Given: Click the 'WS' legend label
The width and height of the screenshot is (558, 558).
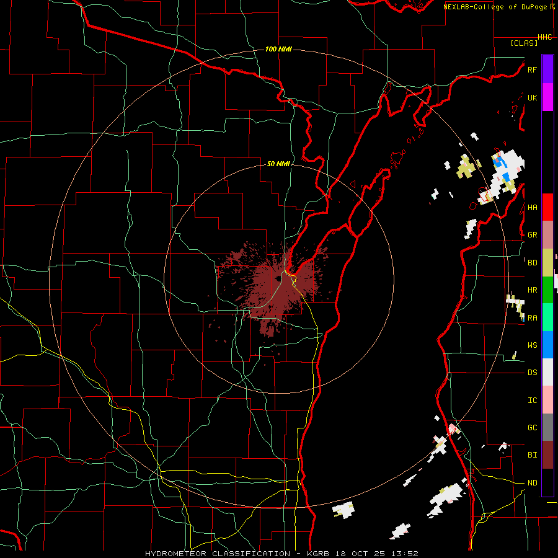Looking at the screenshot, I should [532, 345].
